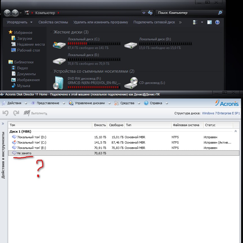Click Удалить или изменить программу
This screenshot has height=243, width=243.
pos(101,22)
